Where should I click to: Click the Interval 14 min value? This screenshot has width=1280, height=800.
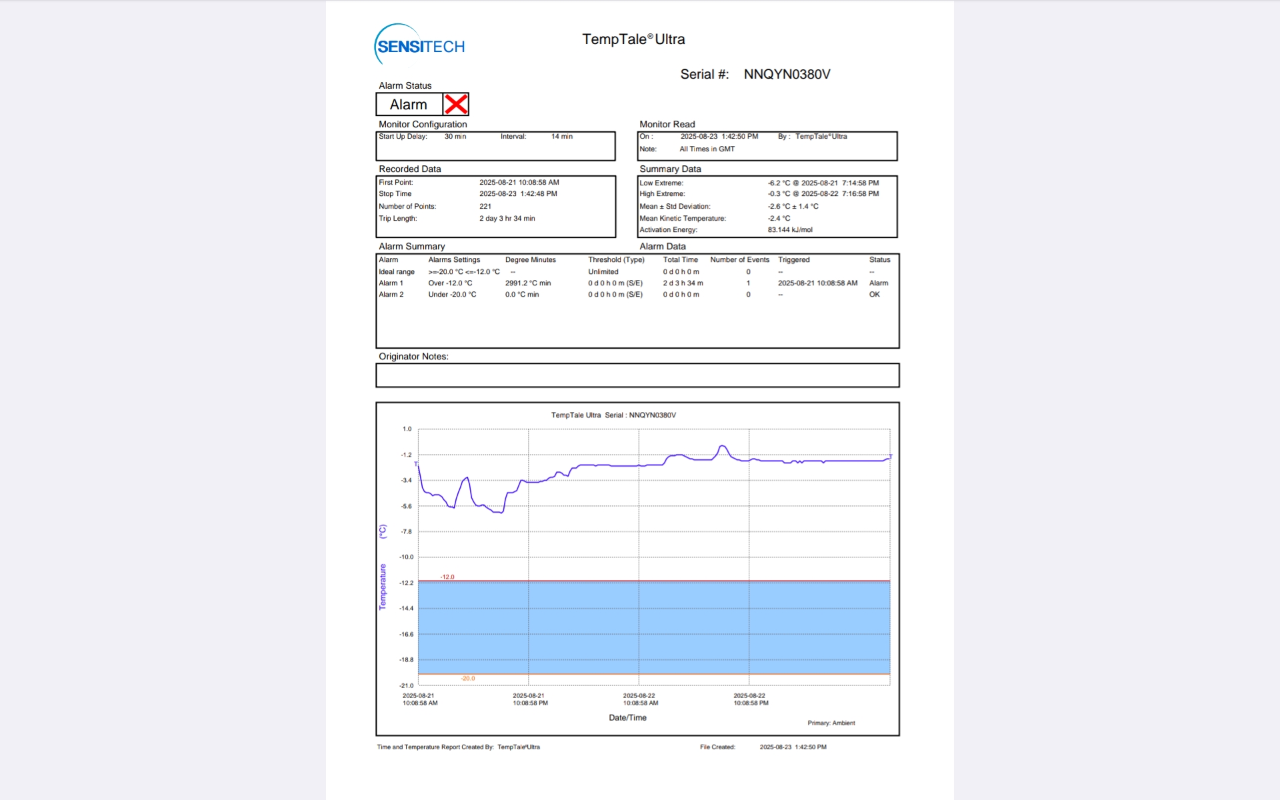561,137
